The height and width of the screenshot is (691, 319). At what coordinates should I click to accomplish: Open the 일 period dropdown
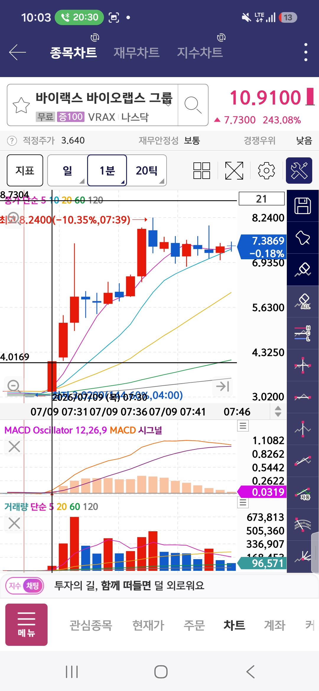coord(67,170)
